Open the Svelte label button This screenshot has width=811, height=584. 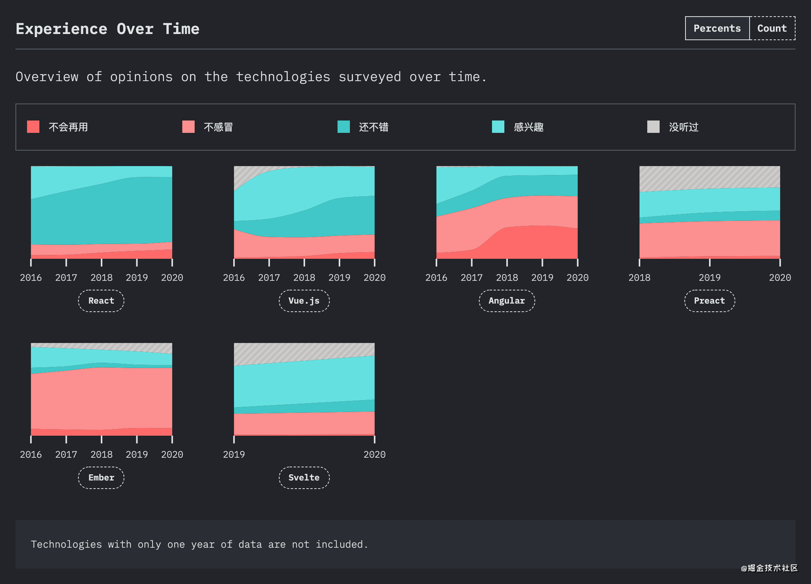coord(304,477)
